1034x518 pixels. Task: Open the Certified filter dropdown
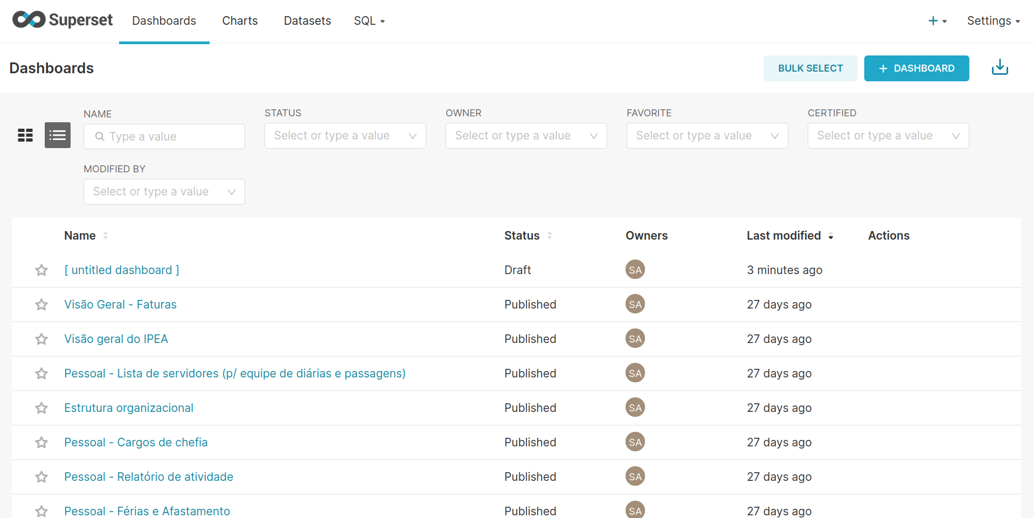(x=888, y=136)
